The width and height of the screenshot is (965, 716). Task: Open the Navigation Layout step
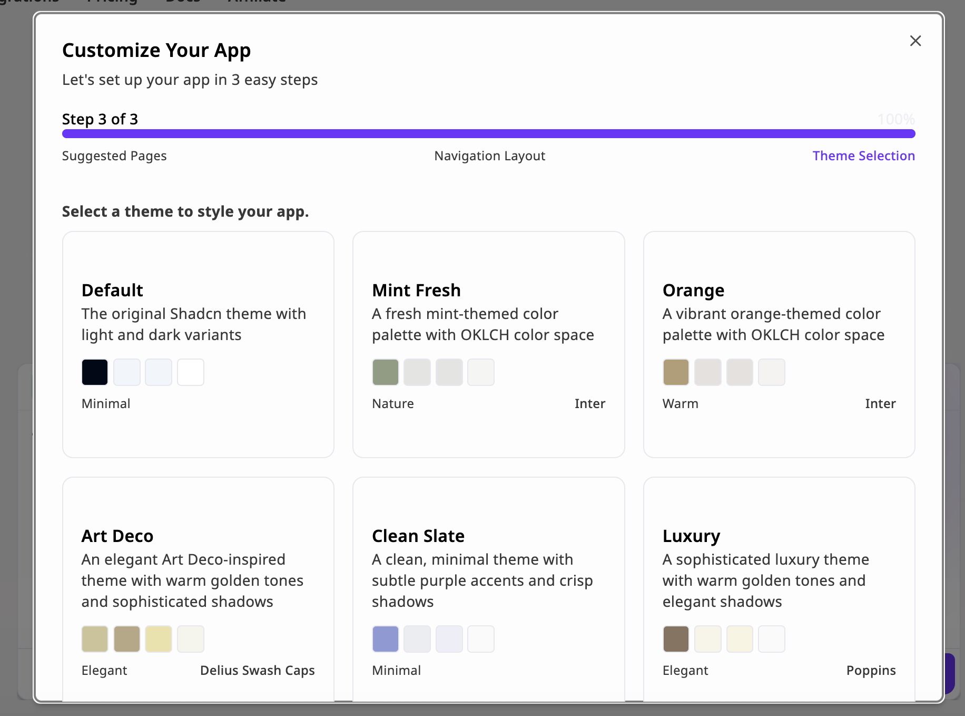coord(489,156)
